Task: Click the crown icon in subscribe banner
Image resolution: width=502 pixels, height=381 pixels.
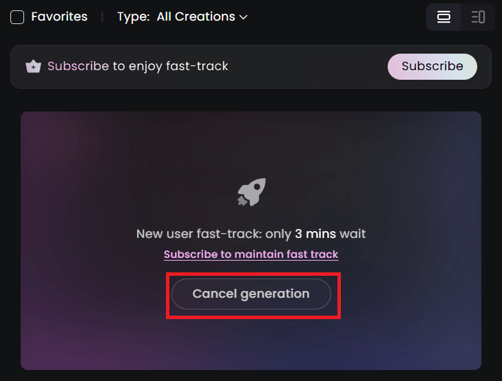Action: pyautogui.click(x=33, y=67)
